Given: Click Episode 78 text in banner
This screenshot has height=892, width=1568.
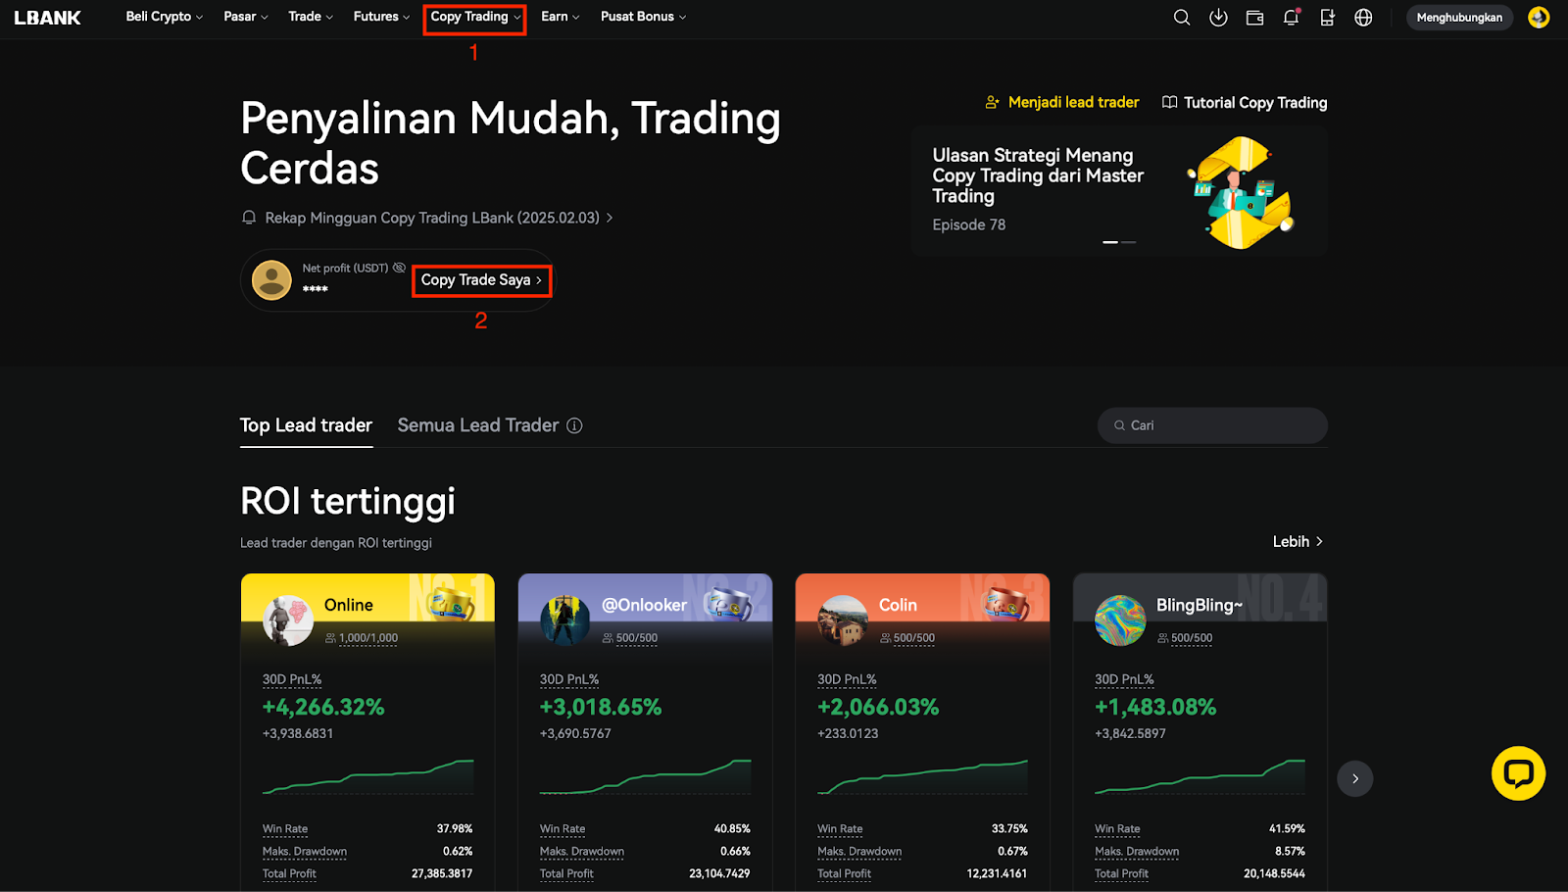Looking at the screenshot, I should 968,224.
